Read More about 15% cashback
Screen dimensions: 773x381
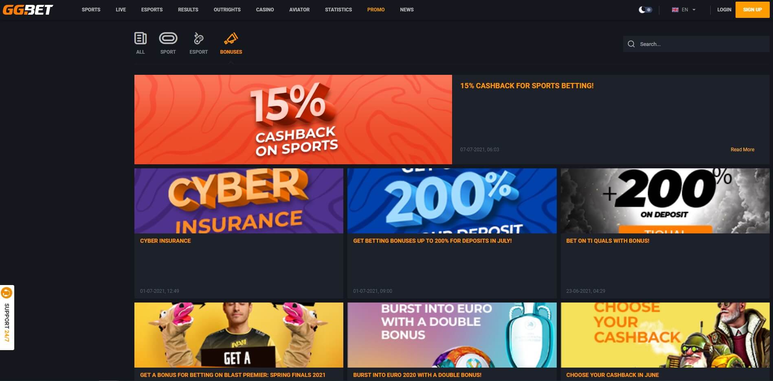[x=742, y=150]
